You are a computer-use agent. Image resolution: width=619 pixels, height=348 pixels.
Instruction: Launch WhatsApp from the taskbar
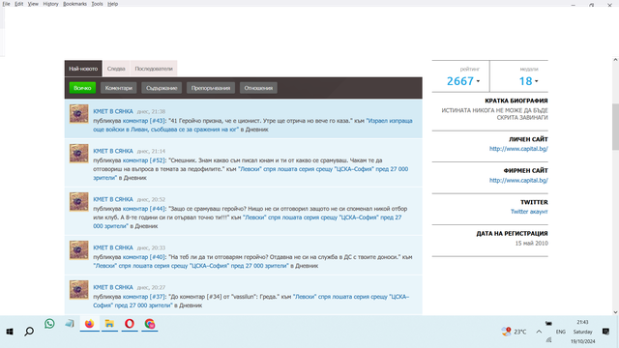point(49,324)
